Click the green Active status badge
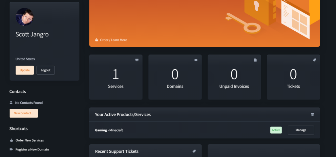Image resolution: width=336 pixels, height=157 pixels. 276,130
